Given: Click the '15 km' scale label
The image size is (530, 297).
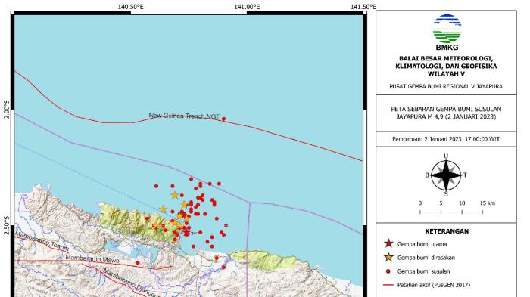Looking at the screenshot, I should (x=487, y=203).
